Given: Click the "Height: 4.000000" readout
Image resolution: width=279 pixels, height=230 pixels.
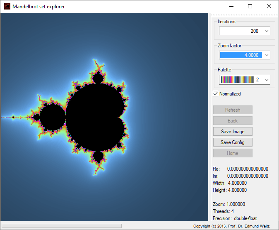Looking at the screenshot, I should (230, 190).
